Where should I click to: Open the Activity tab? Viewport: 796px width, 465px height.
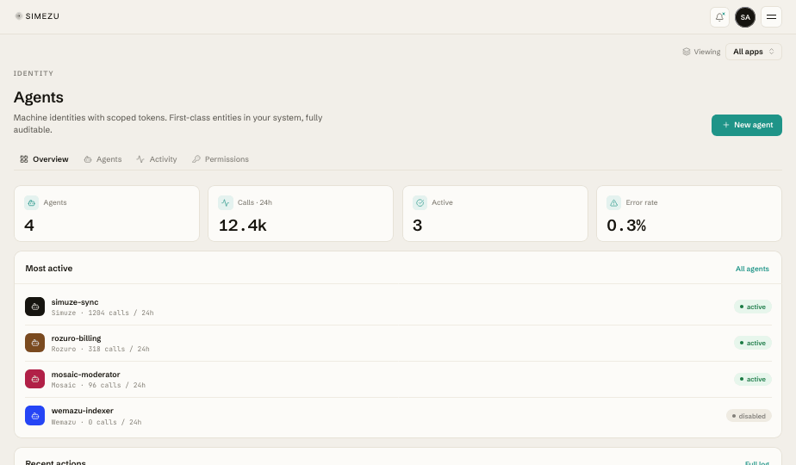point(157,159)
